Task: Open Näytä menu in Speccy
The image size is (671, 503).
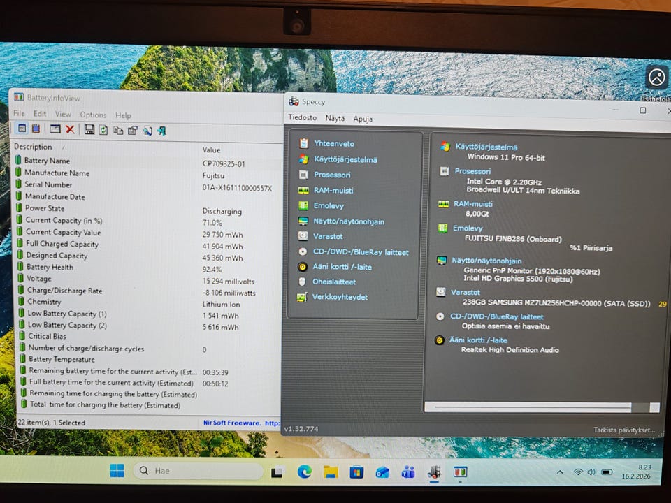Action: pos(335,118)
